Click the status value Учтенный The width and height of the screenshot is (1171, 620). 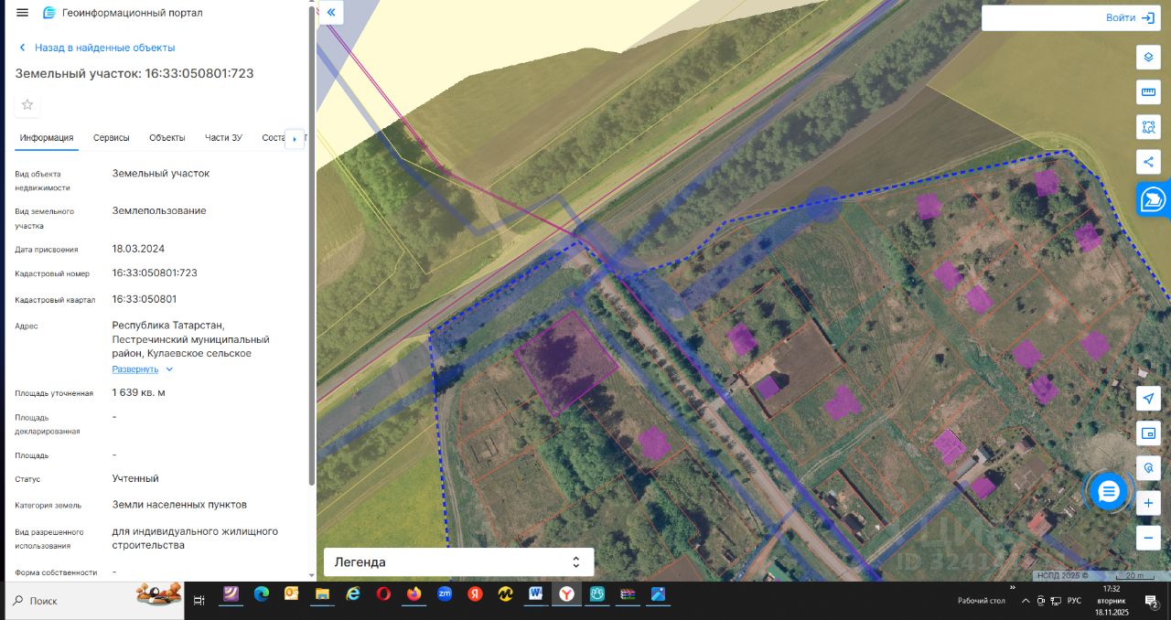click(x=135, y=478)
